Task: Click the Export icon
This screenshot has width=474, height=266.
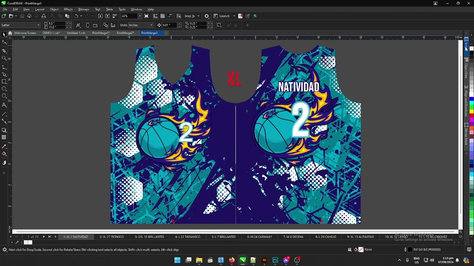Action: (x=107, y=16)
